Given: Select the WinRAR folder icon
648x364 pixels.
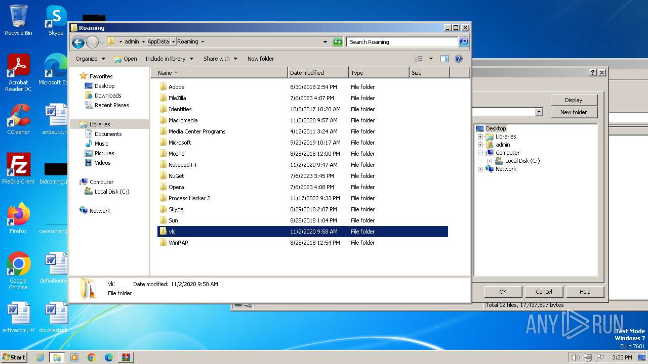Looking at the screenshot, I should click(x=163, y=243).
